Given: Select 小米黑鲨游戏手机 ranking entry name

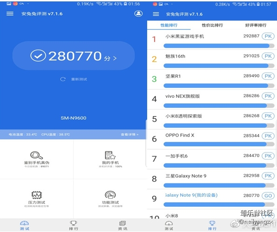Looking at the screenshot, I should click(x=185, y=36).
